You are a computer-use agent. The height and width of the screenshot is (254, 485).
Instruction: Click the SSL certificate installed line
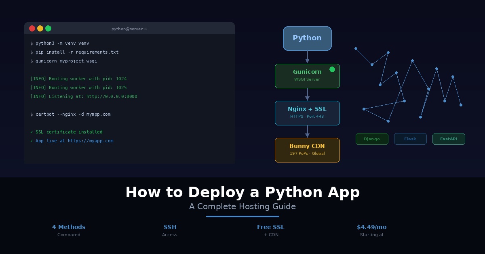(x=66, y=132)
